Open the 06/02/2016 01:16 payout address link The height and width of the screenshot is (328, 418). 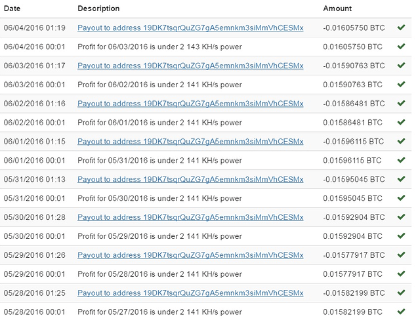pos(190,104)
